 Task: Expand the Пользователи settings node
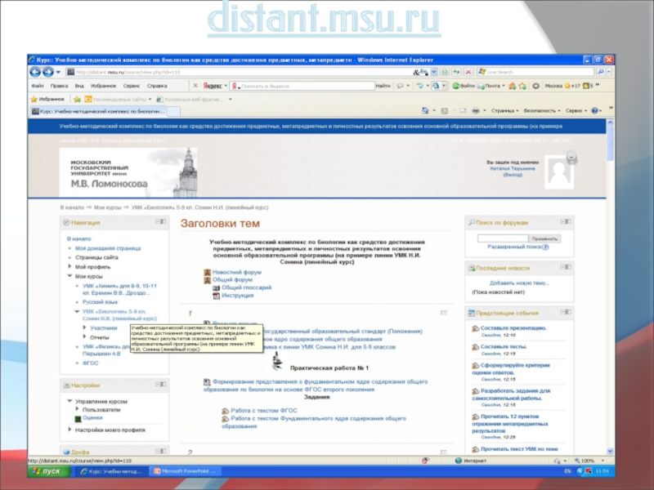tap(77, 409)
